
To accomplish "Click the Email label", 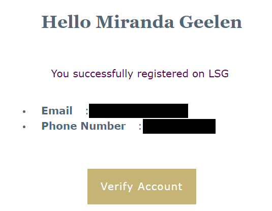I will tap(57, 110).
